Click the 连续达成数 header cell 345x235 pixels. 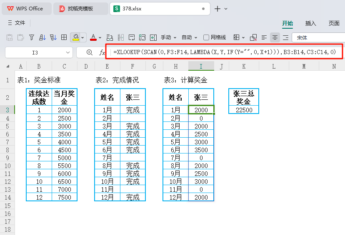39,97
